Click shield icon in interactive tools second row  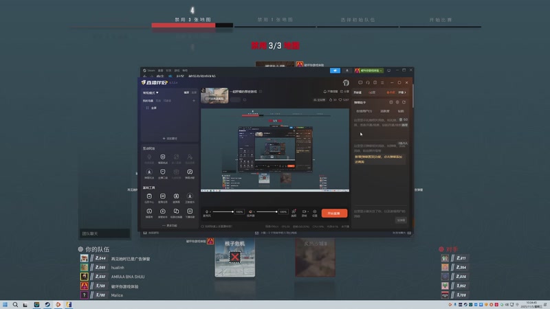[163, 172]
